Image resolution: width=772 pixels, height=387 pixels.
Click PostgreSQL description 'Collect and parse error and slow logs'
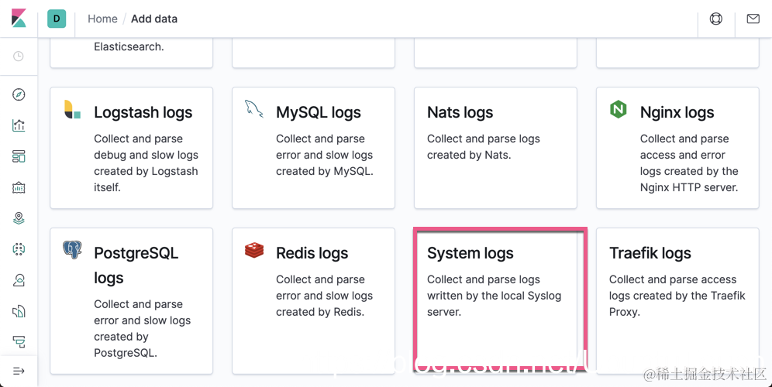tap(143, 312)
